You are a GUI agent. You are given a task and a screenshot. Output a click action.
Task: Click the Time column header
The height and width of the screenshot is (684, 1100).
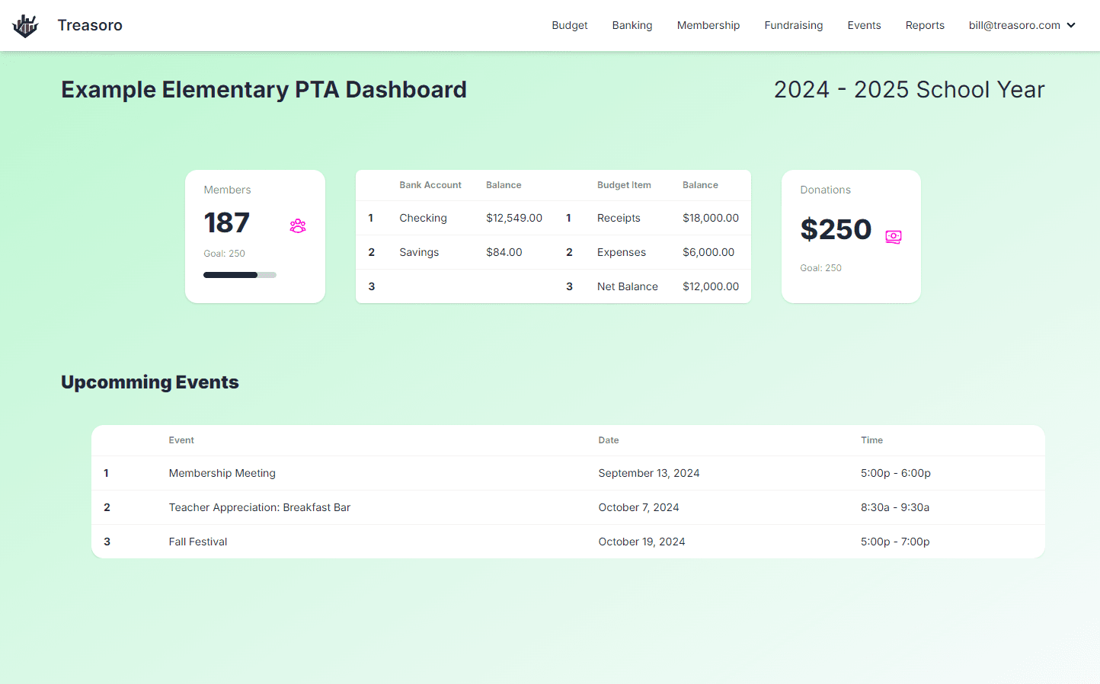872,440
